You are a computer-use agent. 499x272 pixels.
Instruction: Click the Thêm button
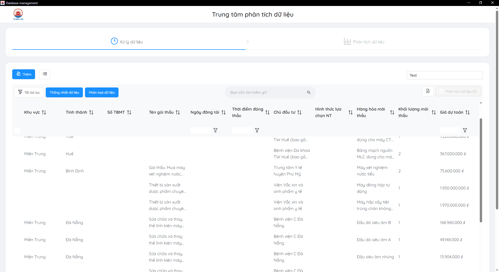pos(24,74)
